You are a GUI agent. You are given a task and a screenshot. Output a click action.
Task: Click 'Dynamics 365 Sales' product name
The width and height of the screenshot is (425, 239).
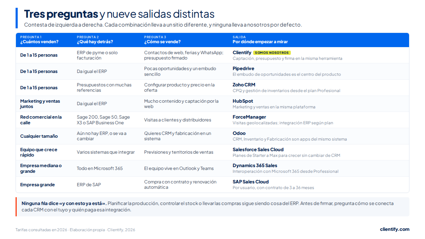click(x=255, y=165)
